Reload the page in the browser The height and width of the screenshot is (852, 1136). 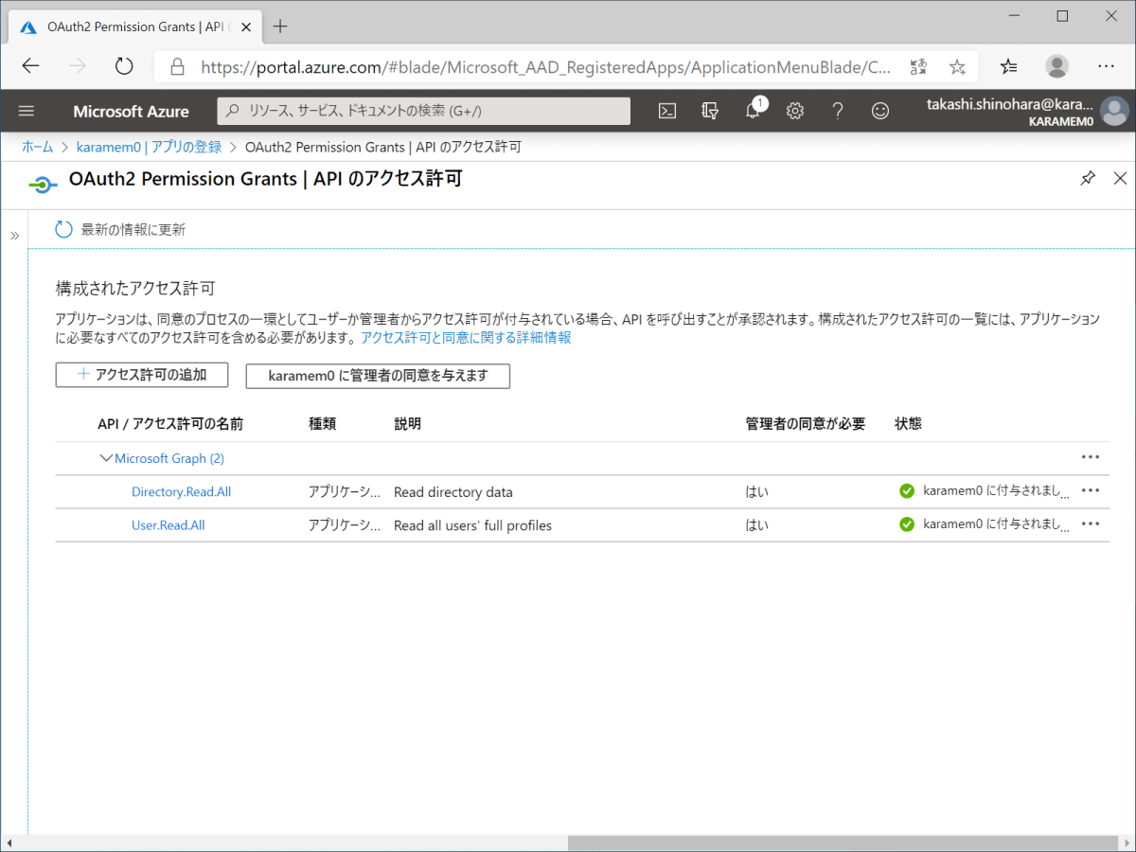(x=124, y=66)
